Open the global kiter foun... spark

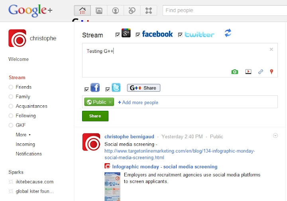click(35, 191)
